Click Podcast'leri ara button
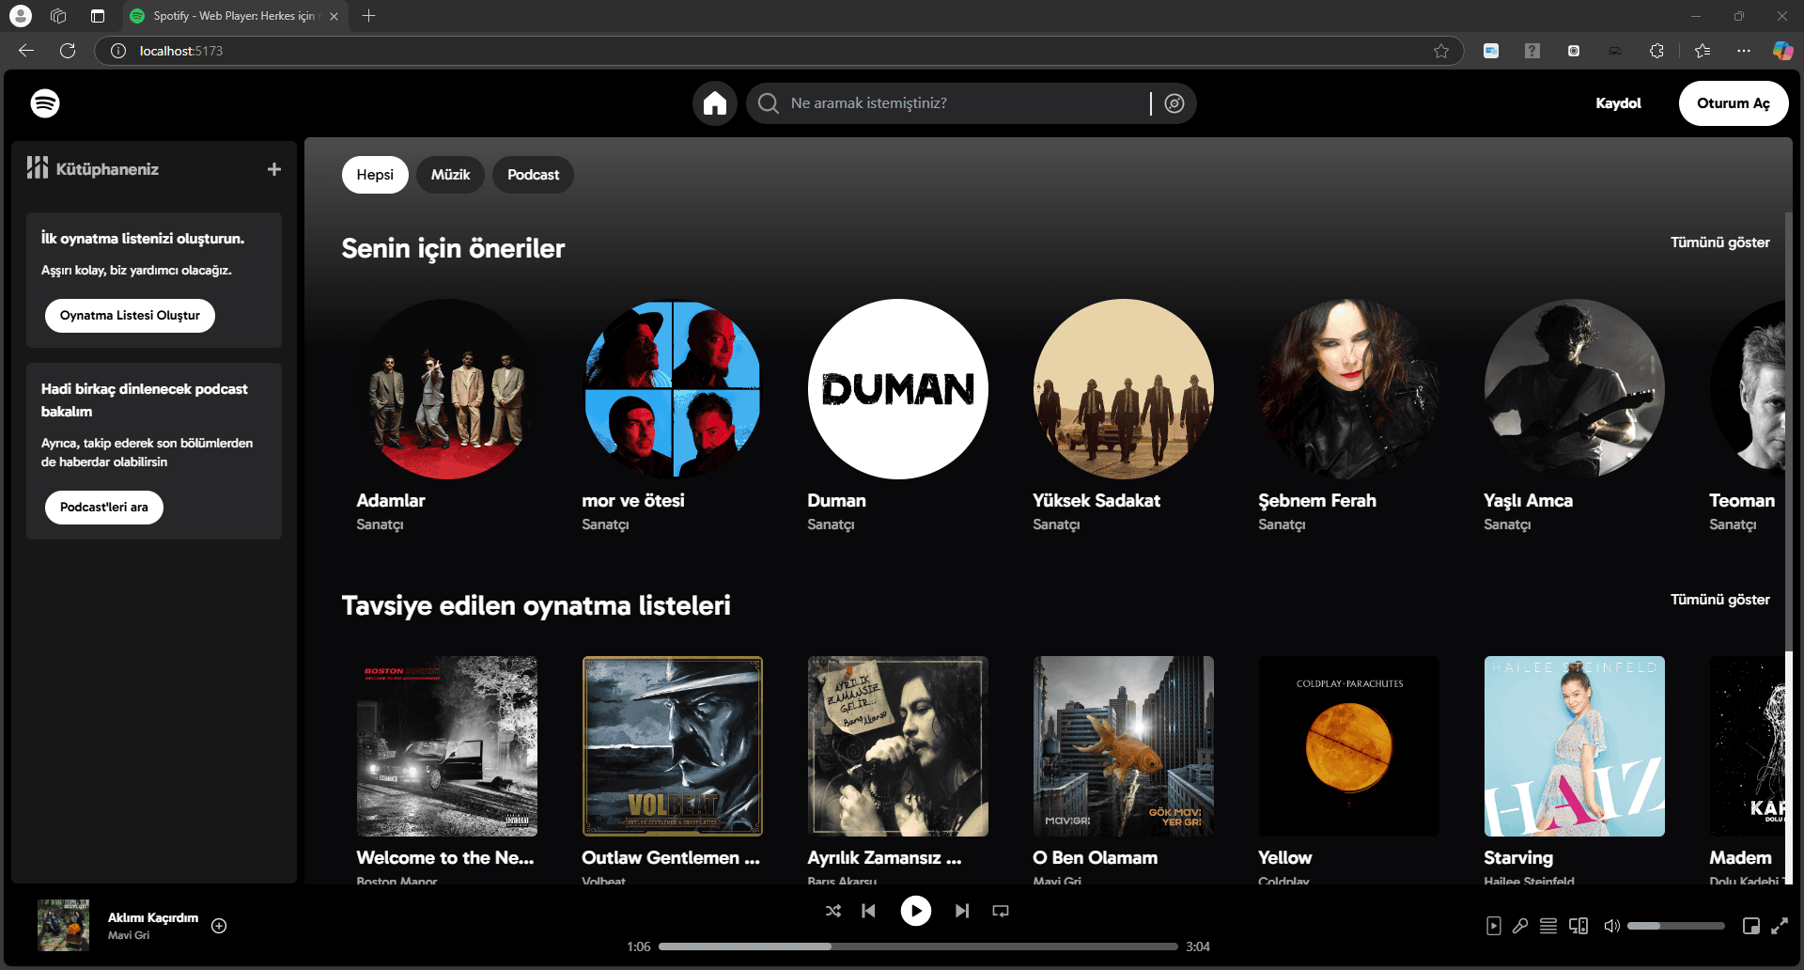This screenshot has width=1804, height=970. [104, 508]
